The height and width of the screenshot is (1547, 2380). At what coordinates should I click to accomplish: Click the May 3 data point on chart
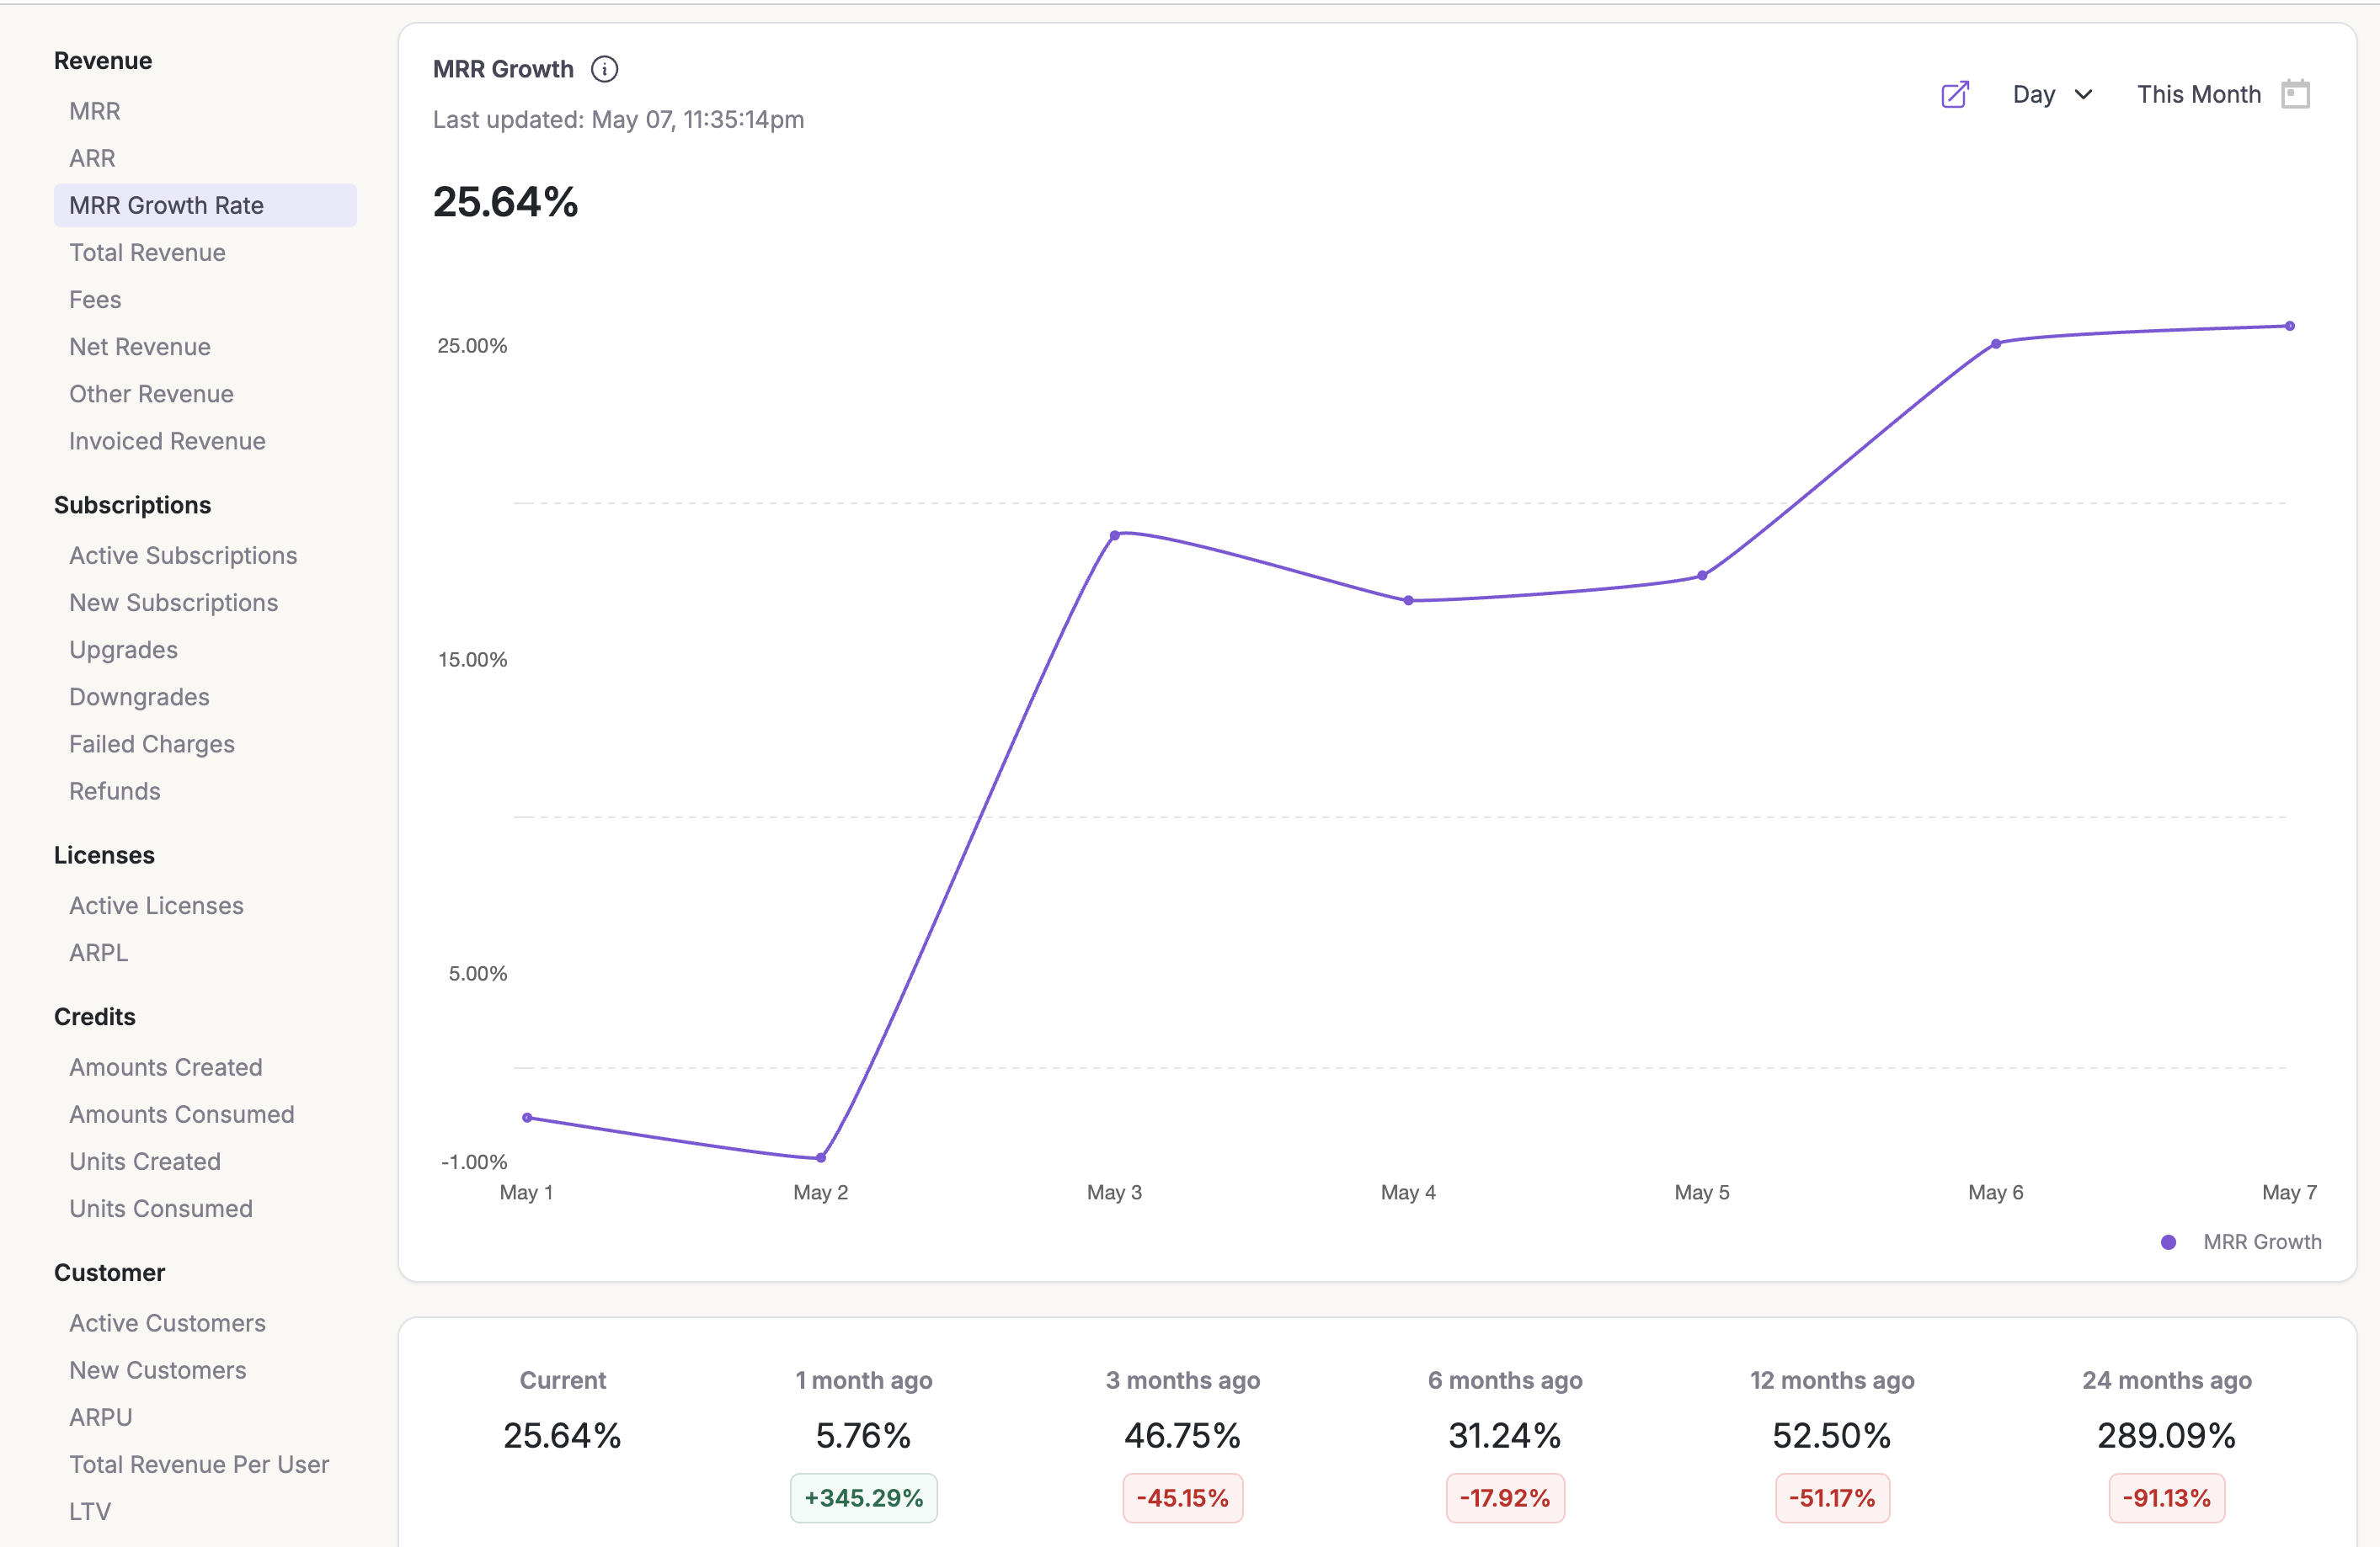pos(1114,535)
